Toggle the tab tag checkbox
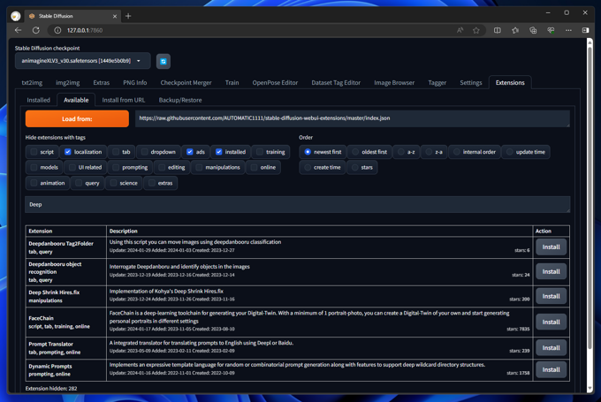601x402 pixels. tap(116, 152)
